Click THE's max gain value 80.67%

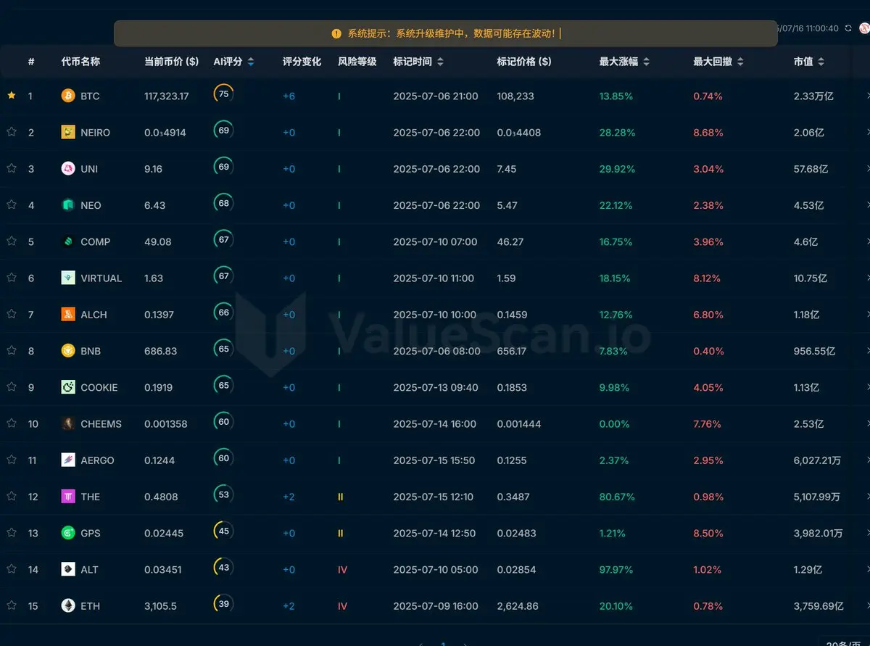tap(617, 497)
